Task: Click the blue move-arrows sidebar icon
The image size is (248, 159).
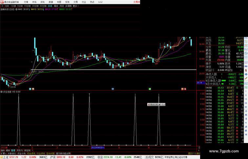Action: 246,74
